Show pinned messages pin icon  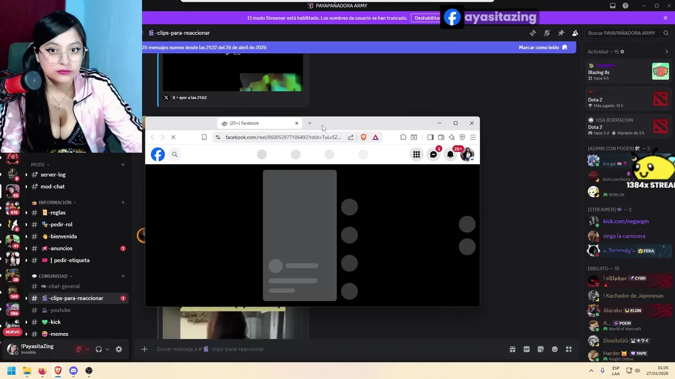point(561,33)
